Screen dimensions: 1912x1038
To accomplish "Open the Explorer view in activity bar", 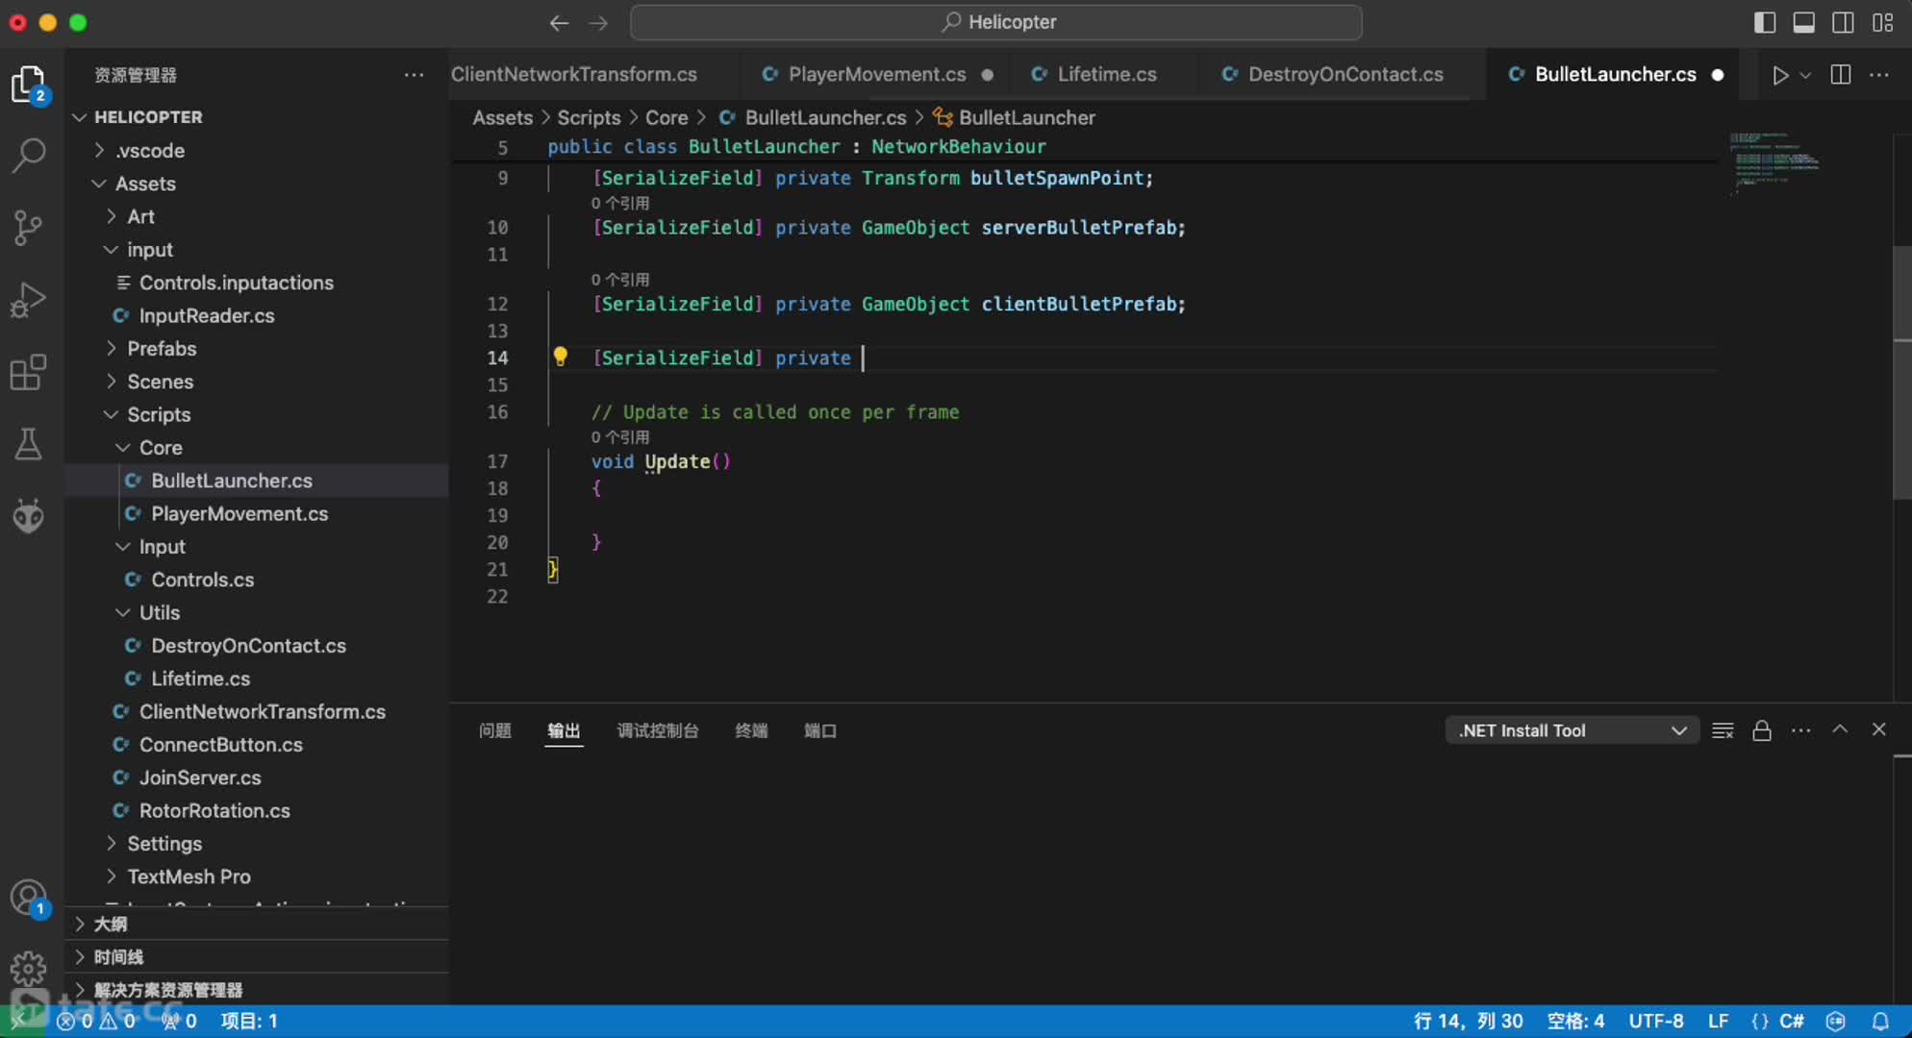I will (x=28, y=85).
